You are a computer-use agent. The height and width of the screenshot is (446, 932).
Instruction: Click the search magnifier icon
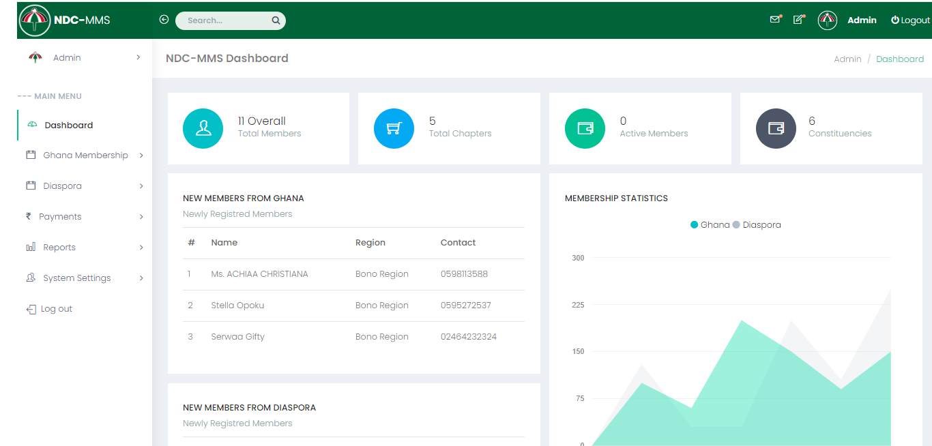tap(276, 20)
